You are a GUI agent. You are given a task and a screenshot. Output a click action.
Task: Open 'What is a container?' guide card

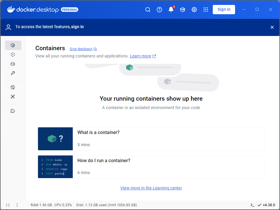point(151,139)
